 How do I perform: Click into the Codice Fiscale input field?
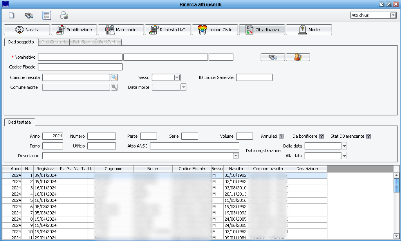click(80, 67)
